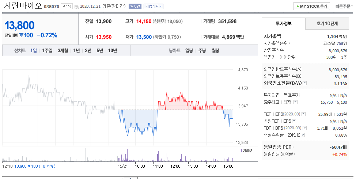Screen dimensions: 356x179
Task: Click the current price 13,800
Action: pos(19,25)
